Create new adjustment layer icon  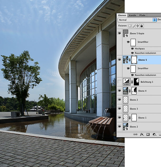pyautogui.click(x=154, y=135)
